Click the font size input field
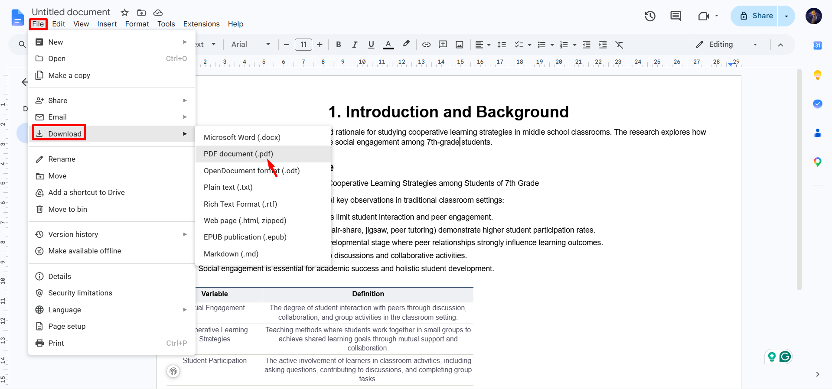This screenshot has height=389, width=832. (303, 45)
